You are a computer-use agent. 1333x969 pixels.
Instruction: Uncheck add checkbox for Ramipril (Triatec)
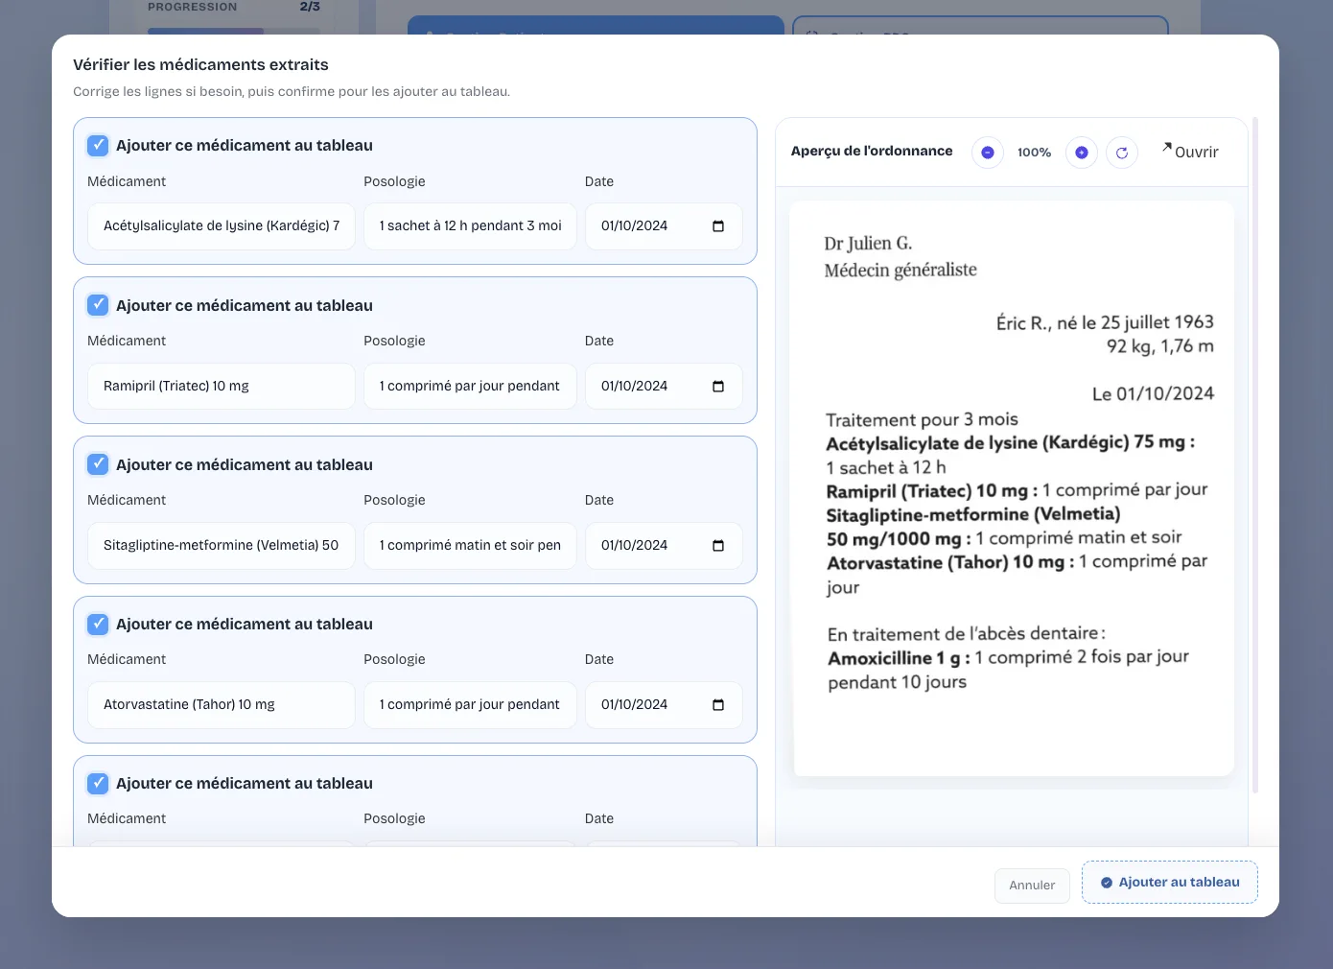point(98,305)
